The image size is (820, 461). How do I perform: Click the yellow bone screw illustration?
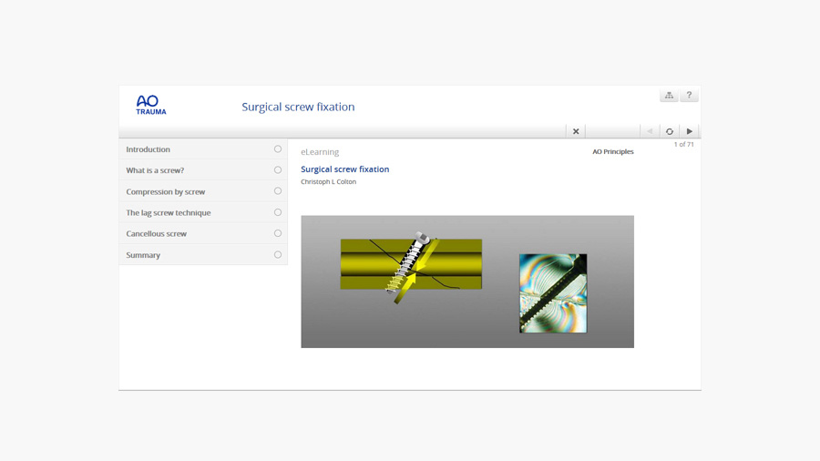coord(411,265)
